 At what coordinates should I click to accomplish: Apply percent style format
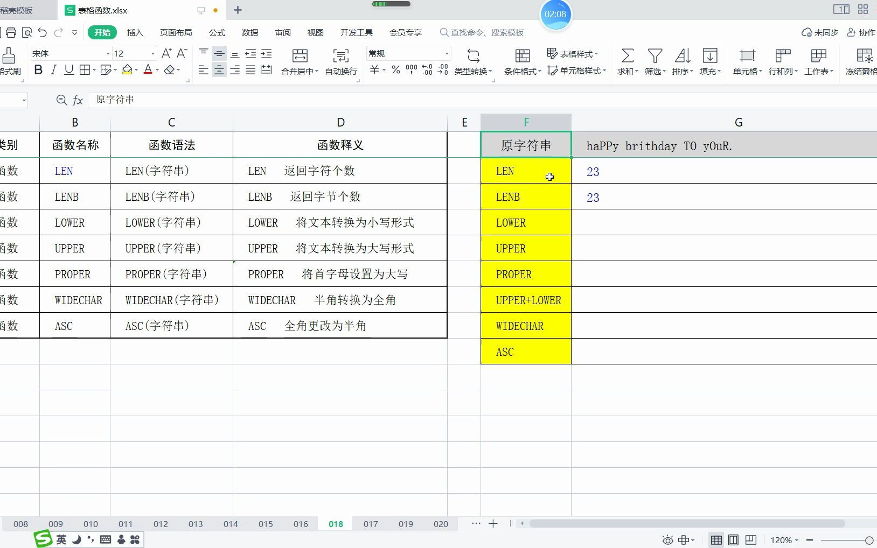[x=396, y=70]
